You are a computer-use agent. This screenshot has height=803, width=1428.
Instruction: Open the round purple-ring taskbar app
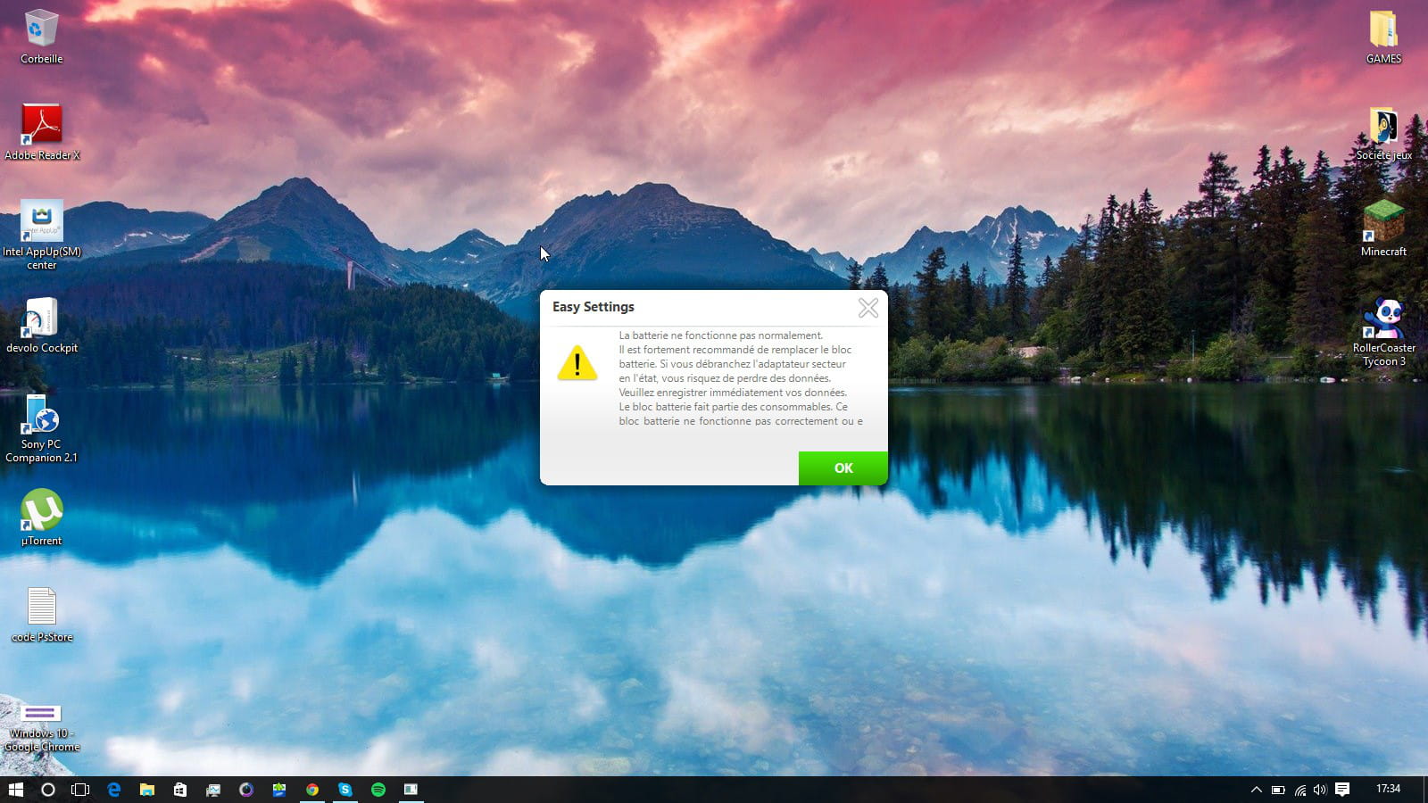246,790
